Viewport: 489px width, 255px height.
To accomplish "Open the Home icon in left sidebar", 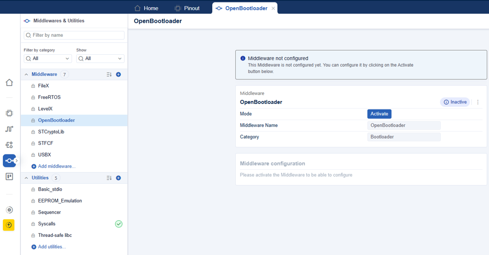I will [10, 82].
